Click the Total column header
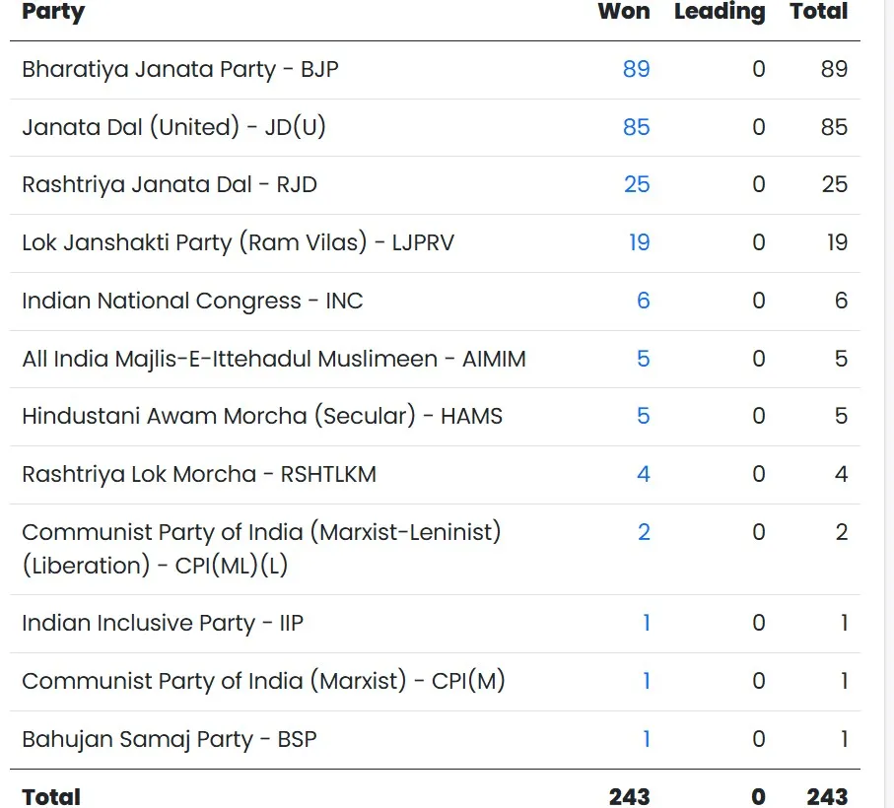The height and width of the screenshot is (808, 894). pyautogui.click(x=818, y=12)
